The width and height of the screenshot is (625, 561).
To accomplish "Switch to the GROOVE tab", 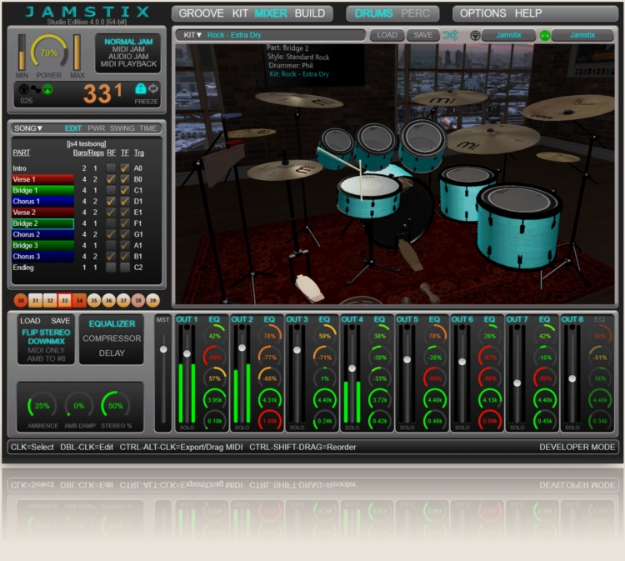I will (x=202, y=13).
